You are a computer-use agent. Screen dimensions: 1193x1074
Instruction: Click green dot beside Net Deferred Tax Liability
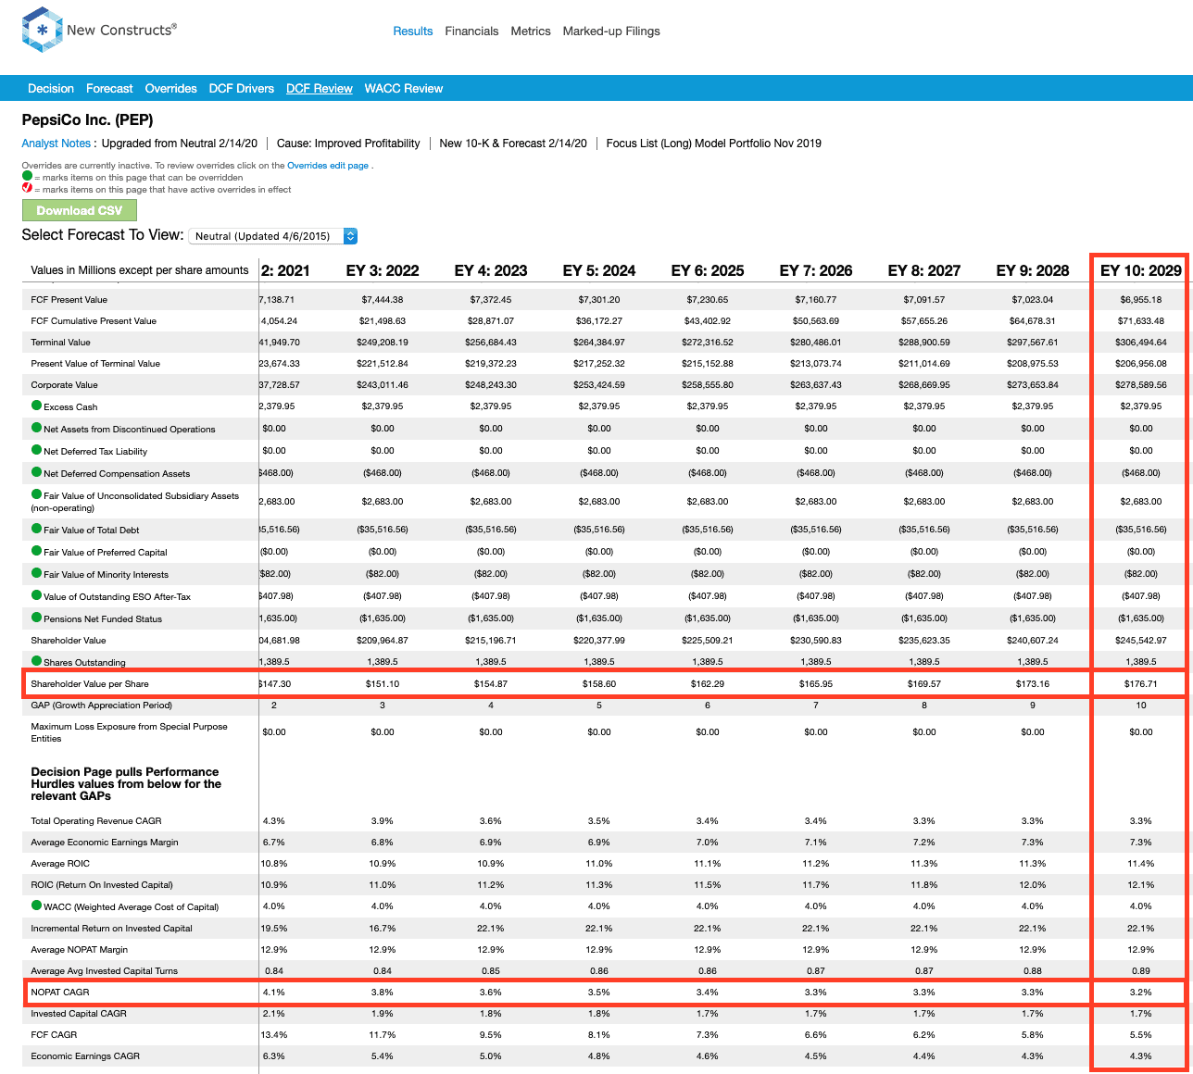(x=37, y=450)
